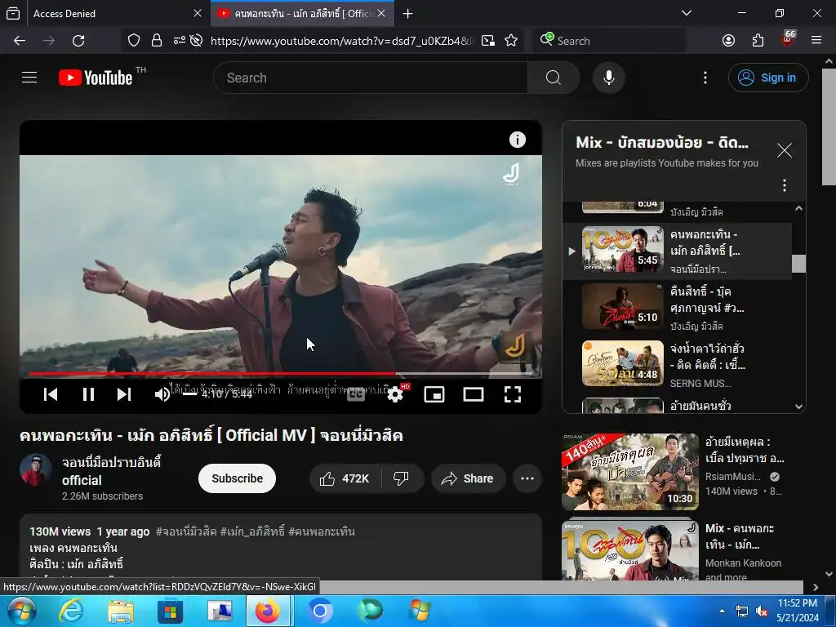The height and width of the screenshot is (627, 836).
Task: Enter full screen mode
Action: coord(513,394)
